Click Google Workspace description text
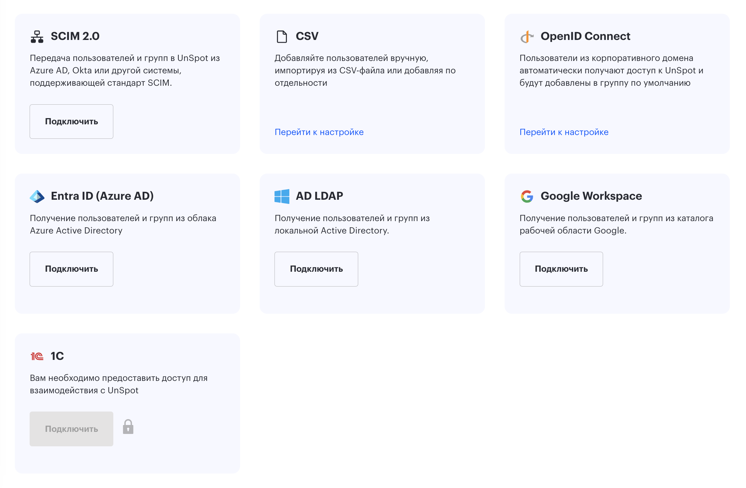The image size is (746, 488). click(x=616, y=225)
